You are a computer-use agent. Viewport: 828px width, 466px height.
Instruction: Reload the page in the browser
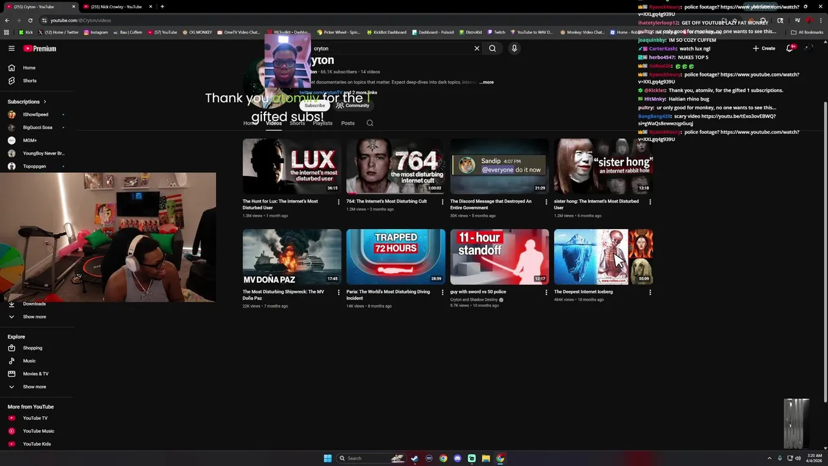[x=30, y=20]
